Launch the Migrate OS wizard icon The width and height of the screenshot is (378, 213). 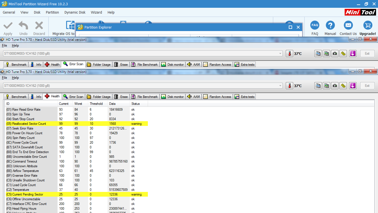point(70,25)
